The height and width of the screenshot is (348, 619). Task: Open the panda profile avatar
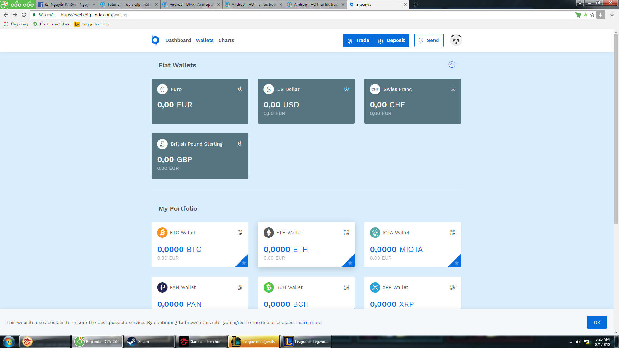456,40
